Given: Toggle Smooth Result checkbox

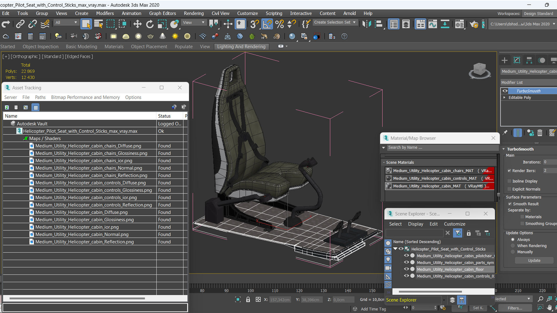Looking at the screenshot, I should click(510, 204).
